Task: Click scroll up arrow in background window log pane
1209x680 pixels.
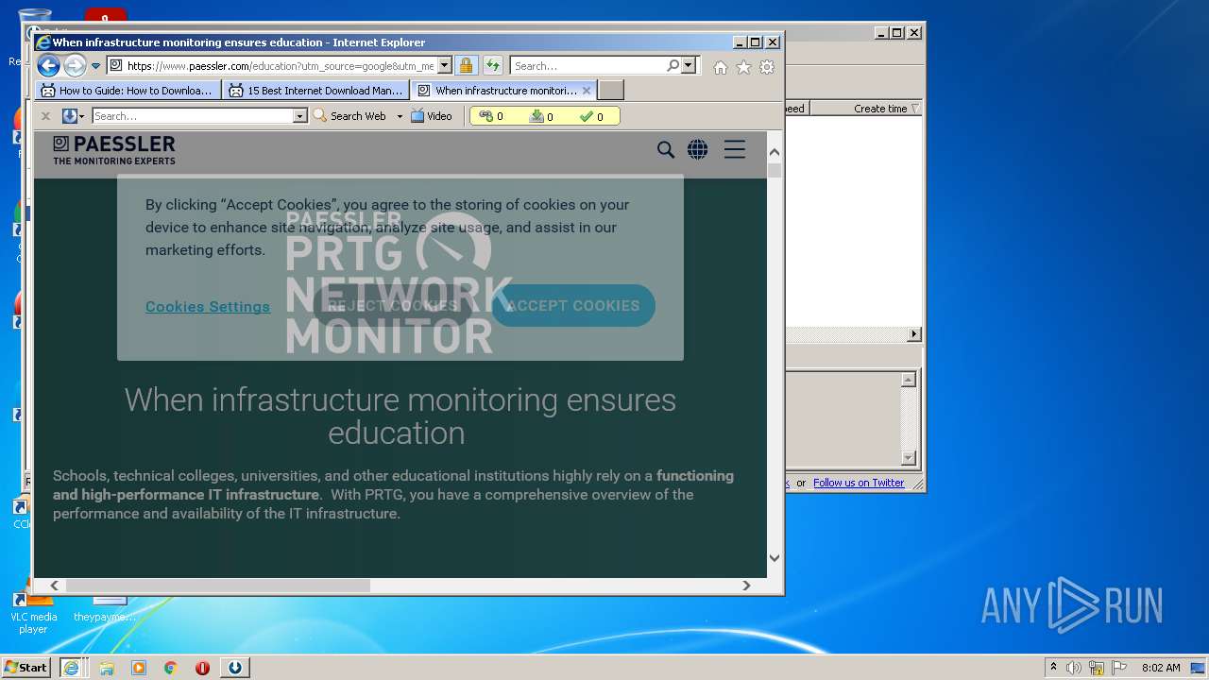Action: click(909, 380)
